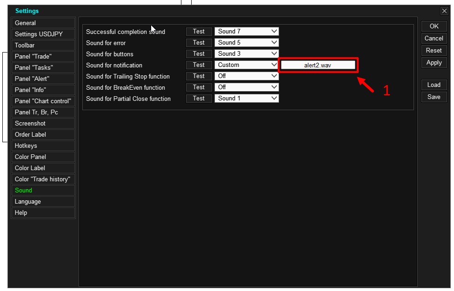
Task: Go to Screenshot settings
Action: pyautogui.click(x=43, y=124)
